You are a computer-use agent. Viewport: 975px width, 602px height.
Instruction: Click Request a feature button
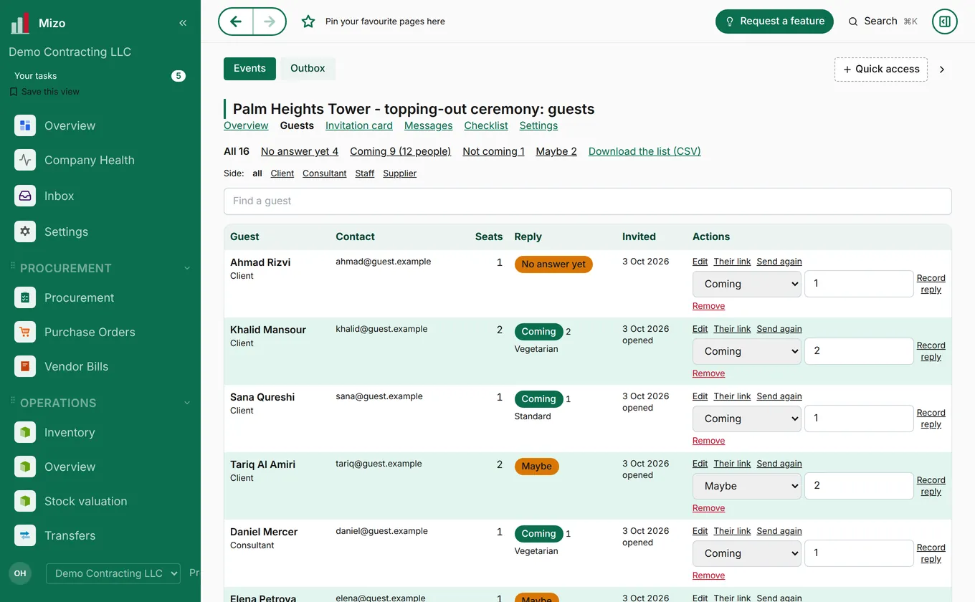(x=774, y=21)
